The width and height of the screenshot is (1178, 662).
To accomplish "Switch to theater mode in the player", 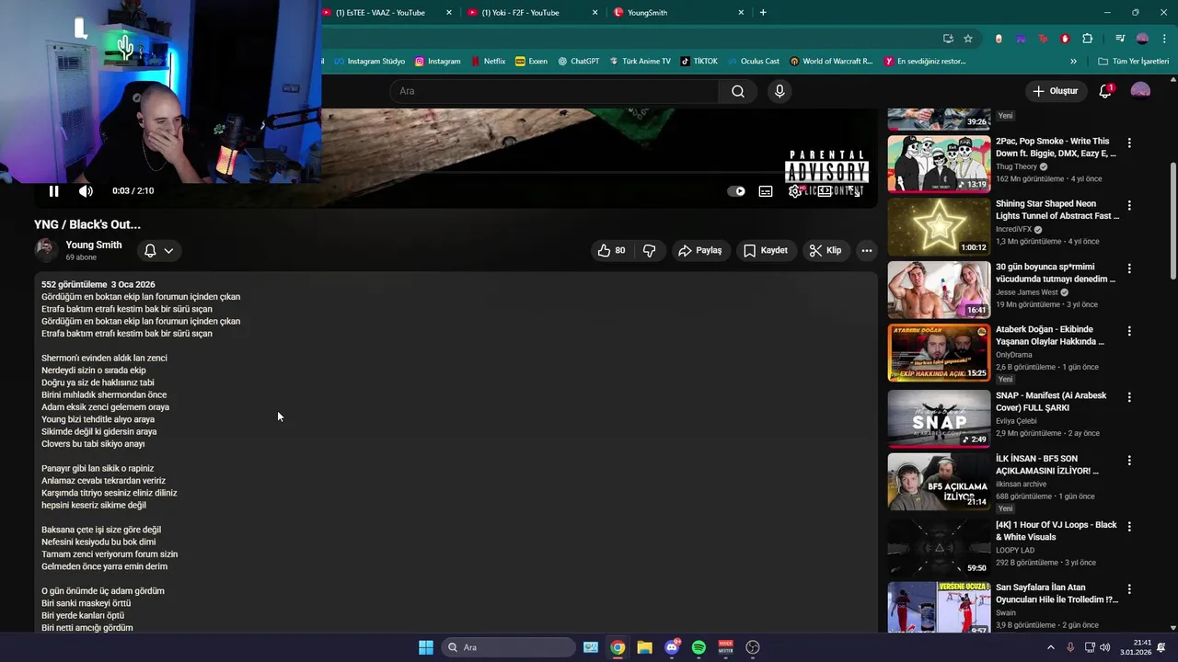I will 826,191.
